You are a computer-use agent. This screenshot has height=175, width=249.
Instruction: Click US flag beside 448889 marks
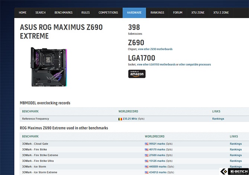(x=146, y=166)
